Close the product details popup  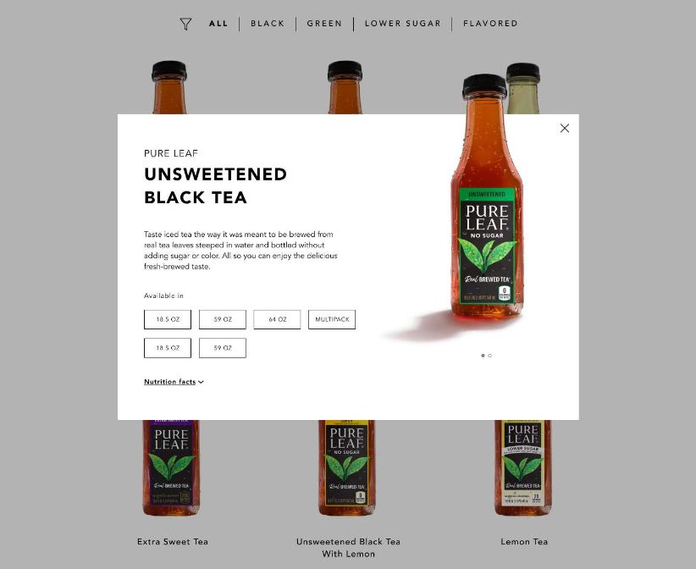pyautogui.click(x=564, y=128)
